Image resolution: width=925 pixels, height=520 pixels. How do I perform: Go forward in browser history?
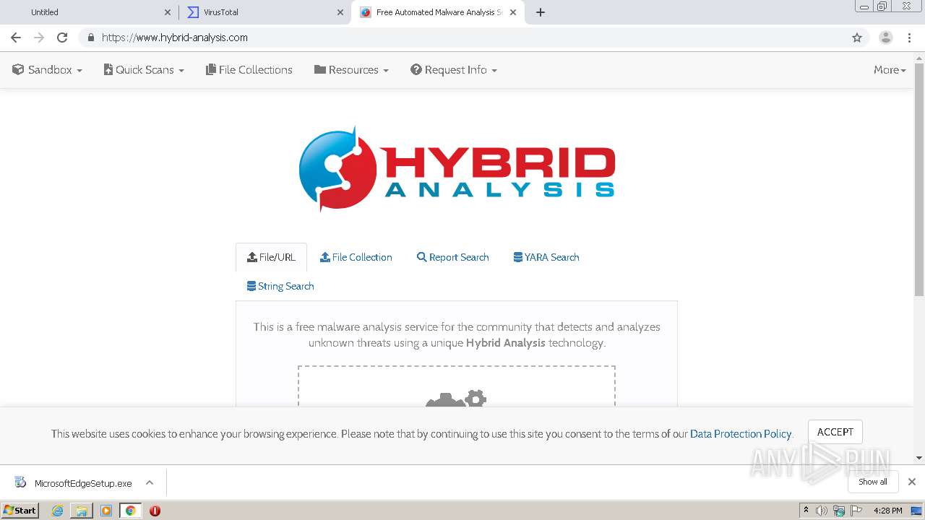point(39,38)
